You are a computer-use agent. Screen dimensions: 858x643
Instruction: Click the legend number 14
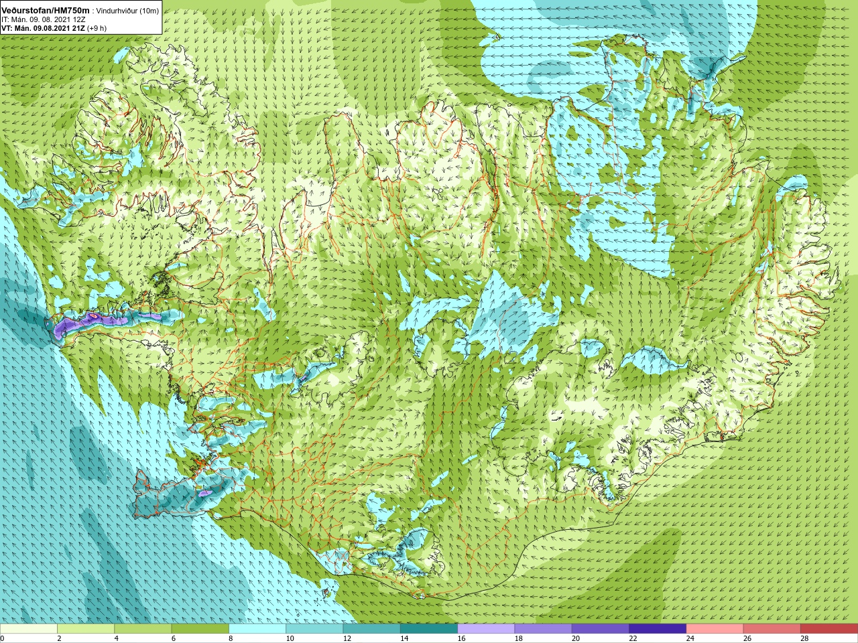[x=405, y=638]
